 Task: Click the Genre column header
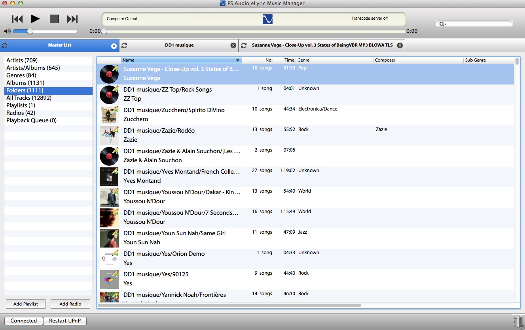(x=335, y=60)
